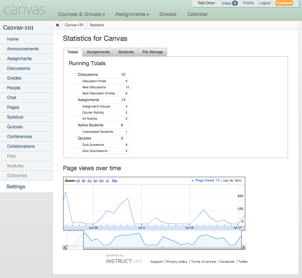
Task: Set chart zoom to 1d
Action: [x=78, y=181]
